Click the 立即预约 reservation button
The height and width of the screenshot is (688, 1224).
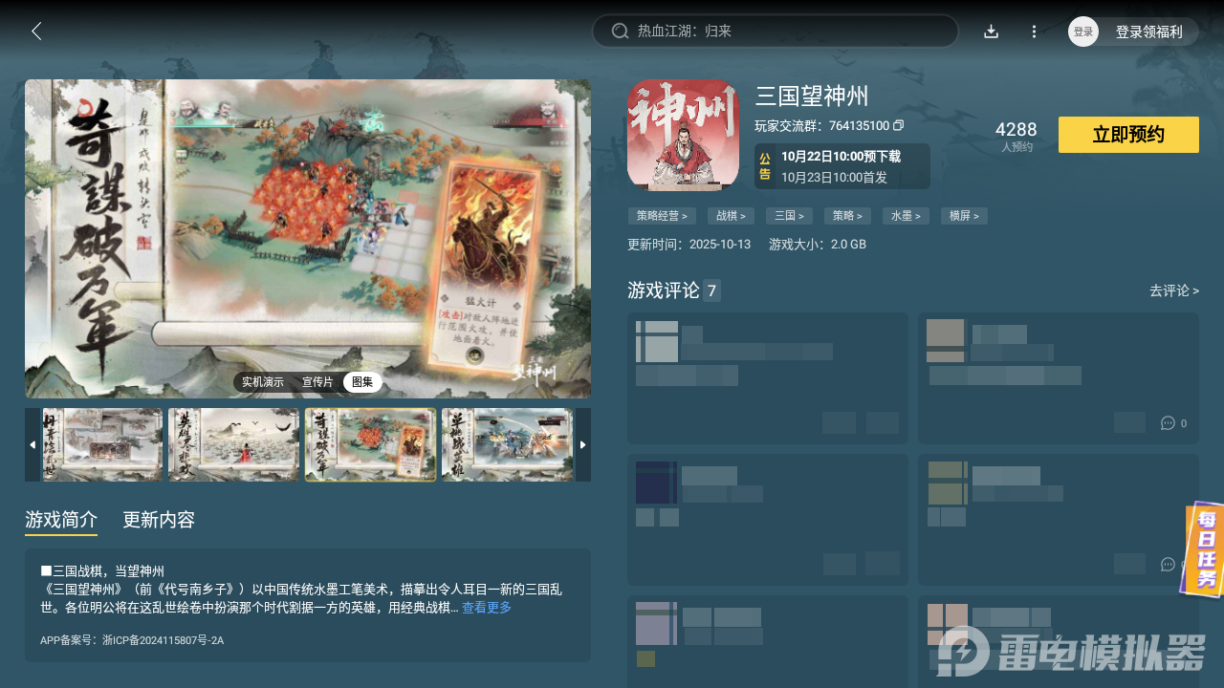pyautogui.click(x=1128, y=134)
